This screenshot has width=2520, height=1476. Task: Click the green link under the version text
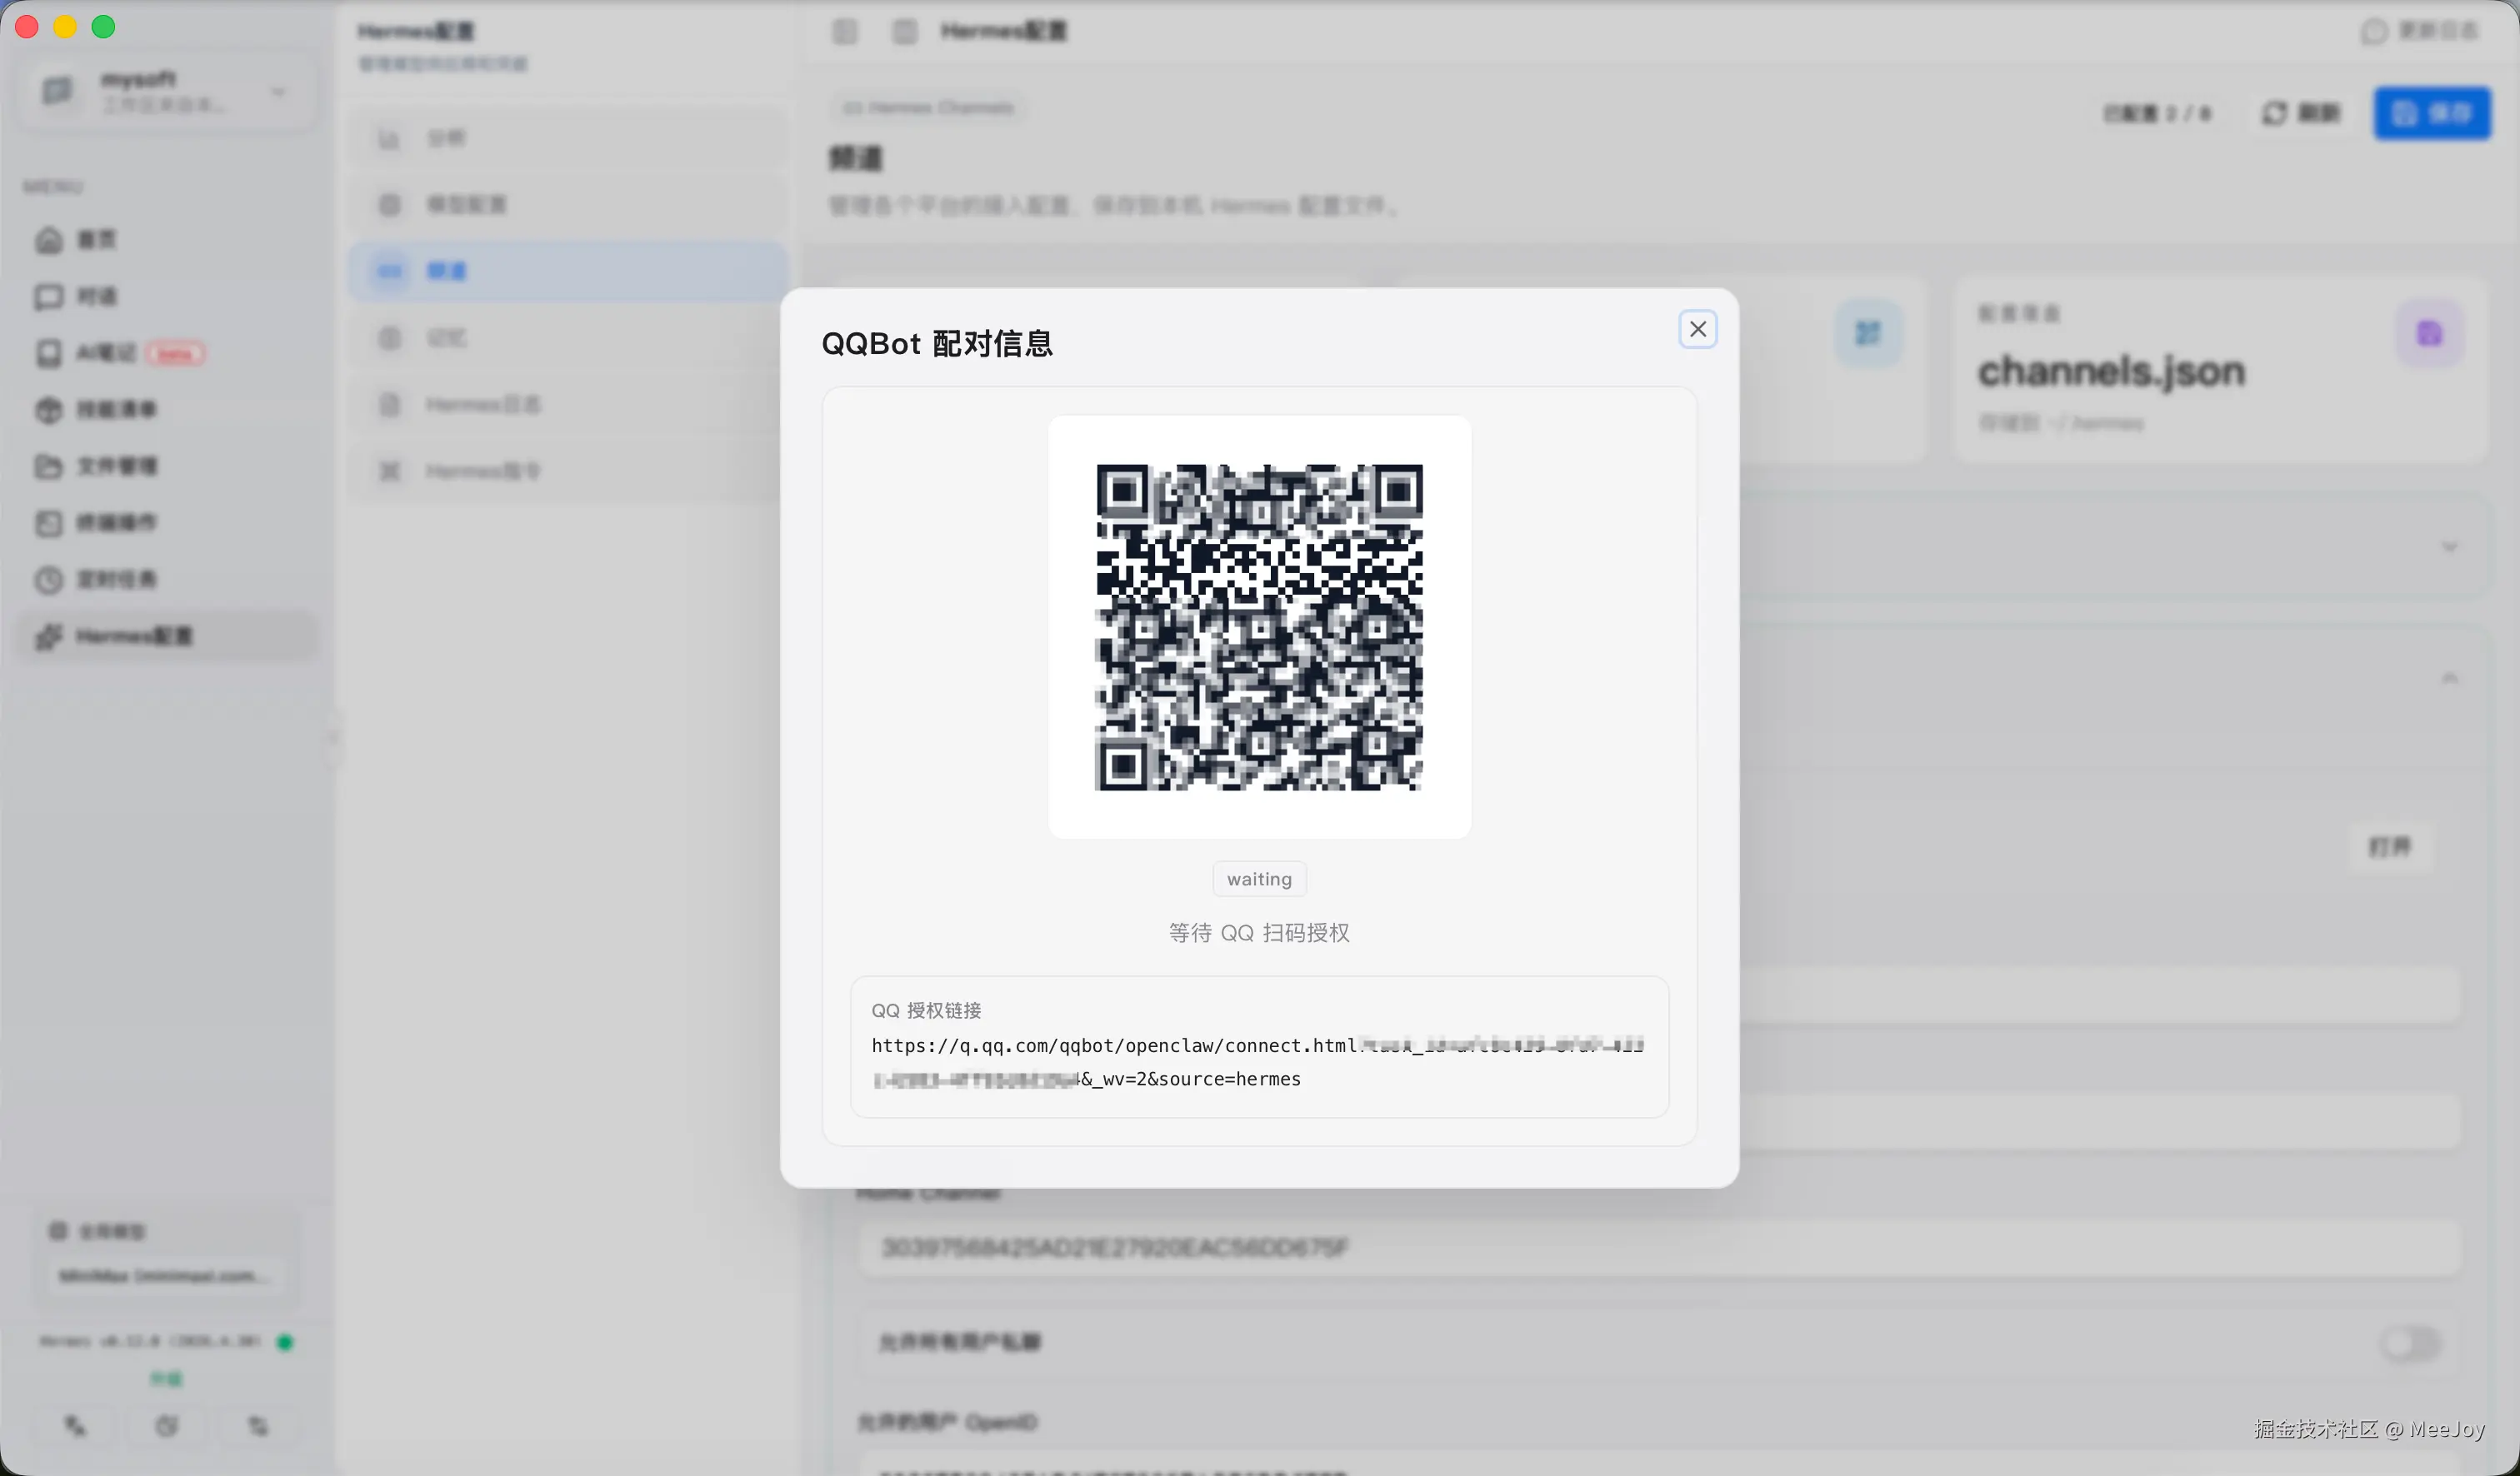pos(166,1379)
